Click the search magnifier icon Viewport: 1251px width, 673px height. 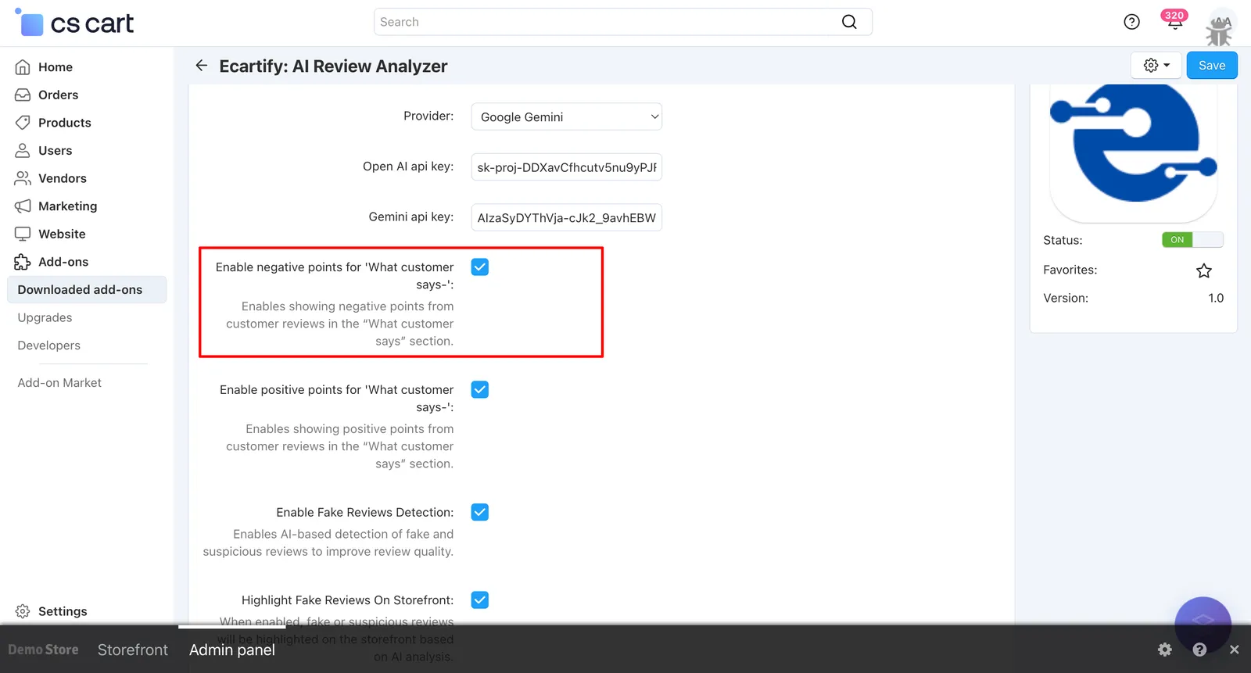point(849,22)
